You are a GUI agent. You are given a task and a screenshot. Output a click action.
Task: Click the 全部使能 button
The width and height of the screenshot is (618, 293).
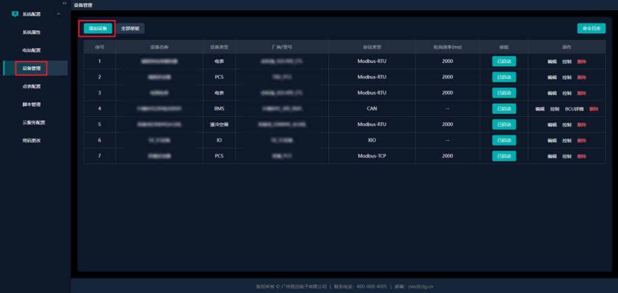pos(130,29)
